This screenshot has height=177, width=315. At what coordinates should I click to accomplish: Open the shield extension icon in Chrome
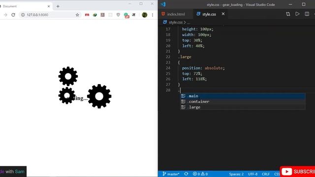tap(118, 15)
